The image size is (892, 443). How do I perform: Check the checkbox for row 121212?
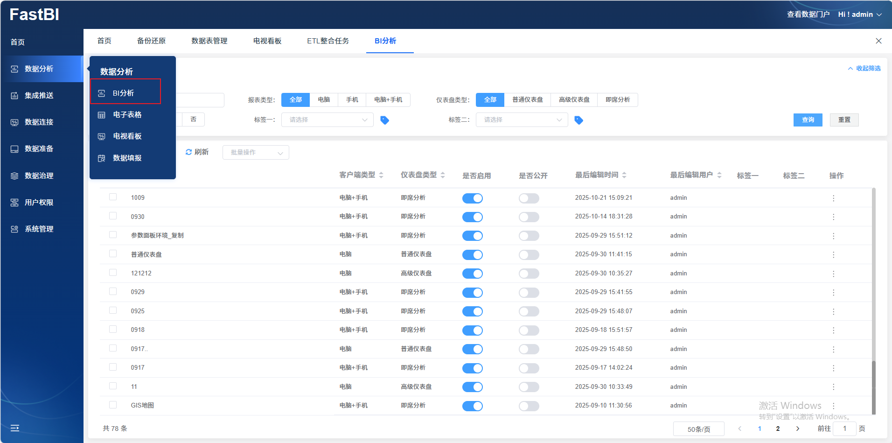(x=113, y=273)
